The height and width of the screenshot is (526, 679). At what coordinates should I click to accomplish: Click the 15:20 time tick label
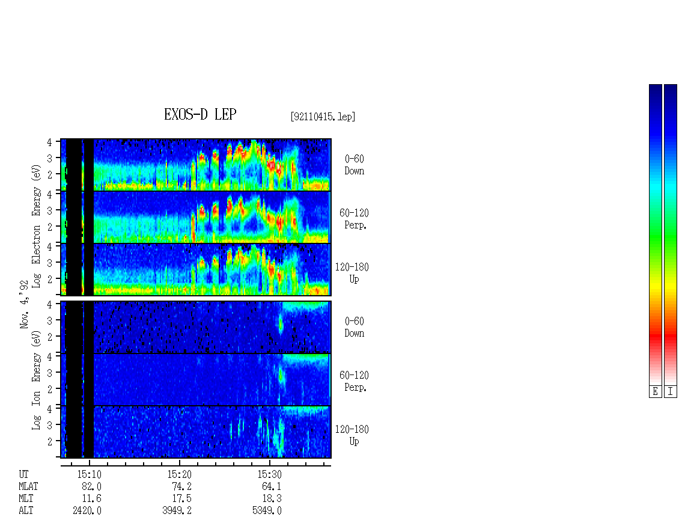tap(179, 474)
